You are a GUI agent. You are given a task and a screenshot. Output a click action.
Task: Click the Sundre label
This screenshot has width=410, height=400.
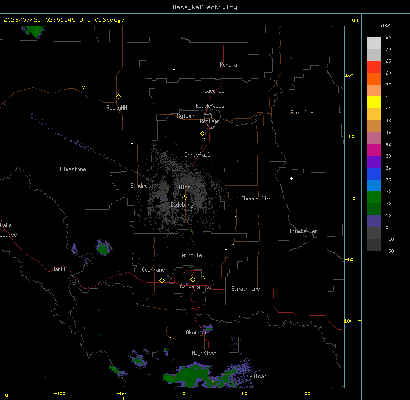(139, 186)
